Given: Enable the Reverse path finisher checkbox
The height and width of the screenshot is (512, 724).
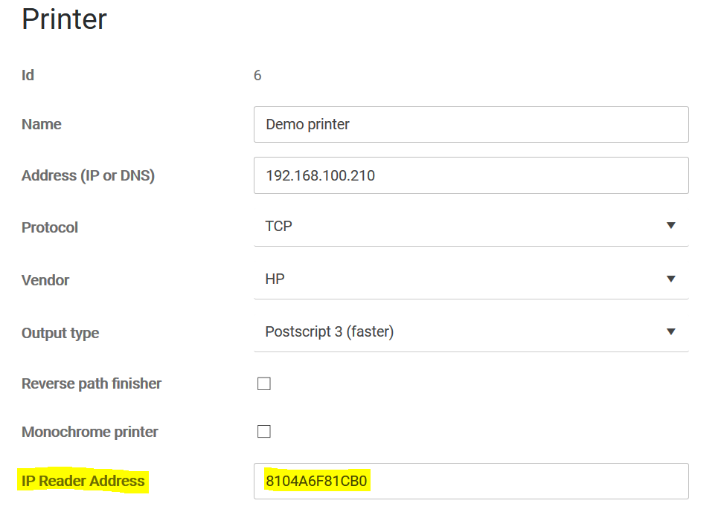Looking at the screenshot, I should [x=263, y=384].
